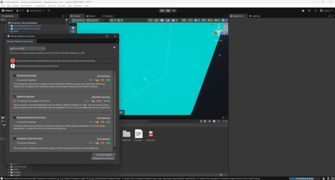
Task: Open the Undo History clock icon
Action: pyautogui.click(x=309, y=10)
